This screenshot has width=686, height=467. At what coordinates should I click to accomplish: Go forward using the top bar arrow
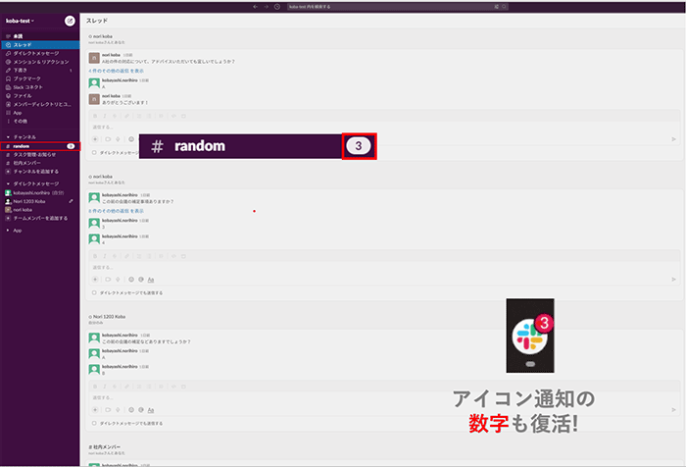tap(266, 7)
